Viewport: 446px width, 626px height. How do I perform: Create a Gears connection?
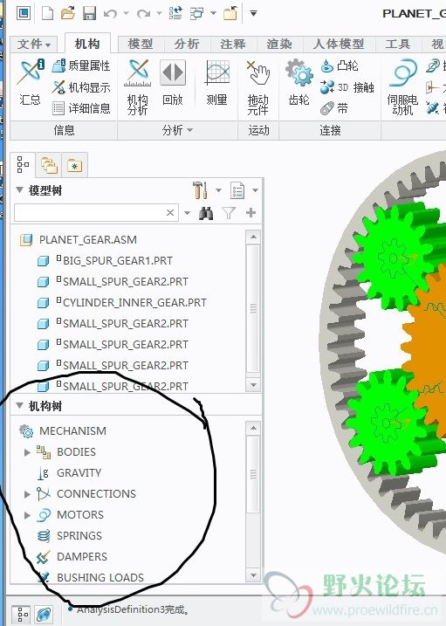299,82
